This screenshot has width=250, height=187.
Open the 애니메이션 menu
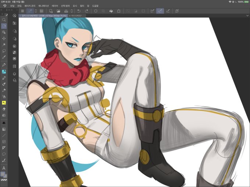pos(43,6)
